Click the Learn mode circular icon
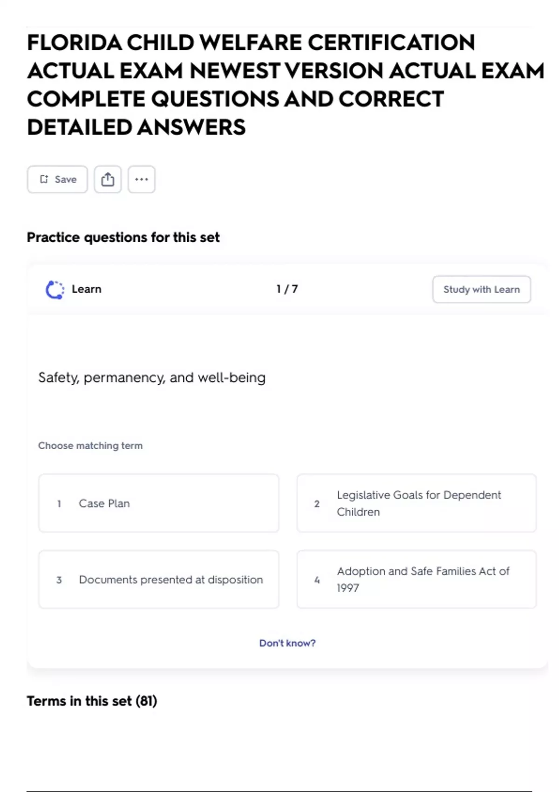 (x=55, y=289)
